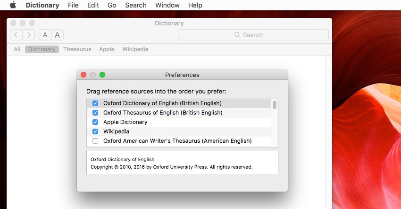Decrease text size with small A button
The height and width of the screenshot is (209, 401).
pos(45,35)
